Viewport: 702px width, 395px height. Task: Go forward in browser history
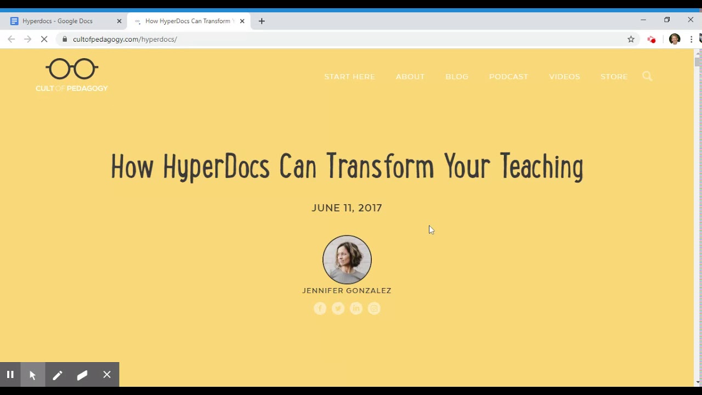(x=27, y=39)
